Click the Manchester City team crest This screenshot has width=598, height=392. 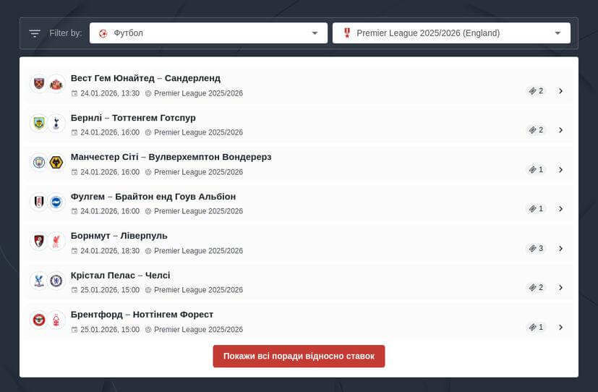(x=38, y=163)
